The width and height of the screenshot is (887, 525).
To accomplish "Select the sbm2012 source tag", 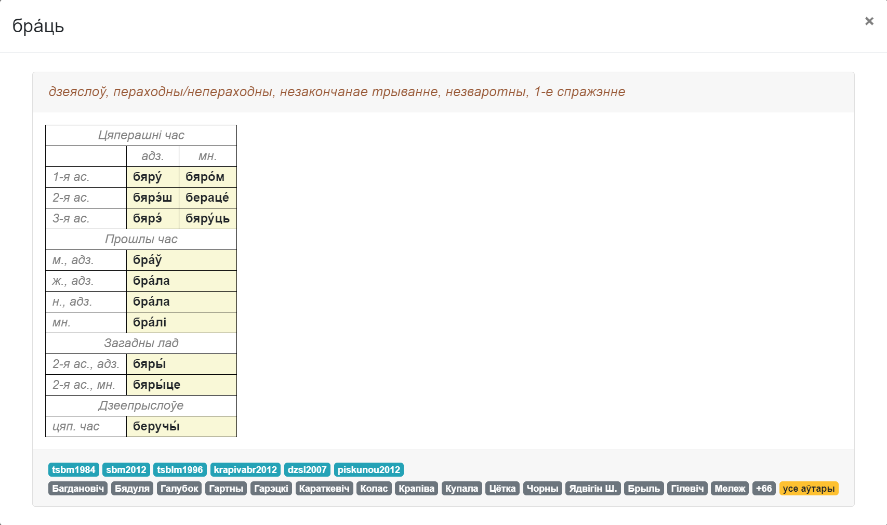I will point(126,470).
